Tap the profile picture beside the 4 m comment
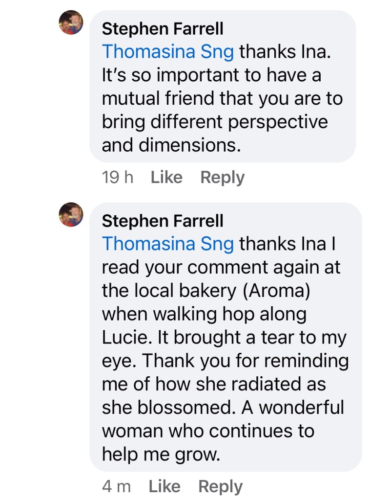370x501 pixels. (x=71, y=214)
